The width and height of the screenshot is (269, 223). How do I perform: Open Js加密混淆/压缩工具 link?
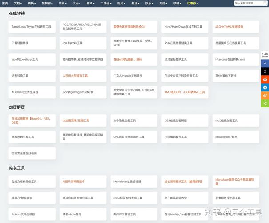pyautogui.click(x=76, y=120)
